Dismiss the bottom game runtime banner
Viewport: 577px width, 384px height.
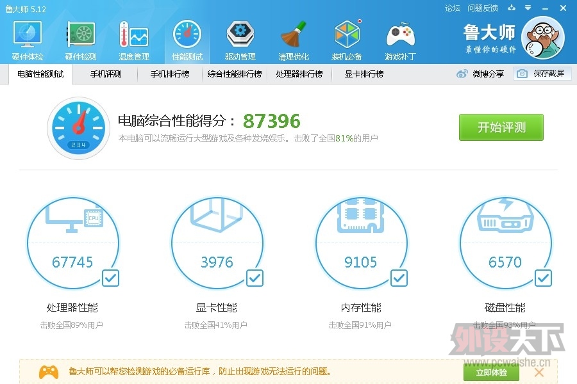(x=539, y=372)
